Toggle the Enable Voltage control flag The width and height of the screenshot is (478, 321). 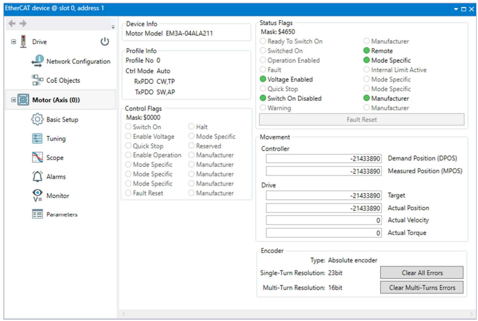tap(129, 136)
